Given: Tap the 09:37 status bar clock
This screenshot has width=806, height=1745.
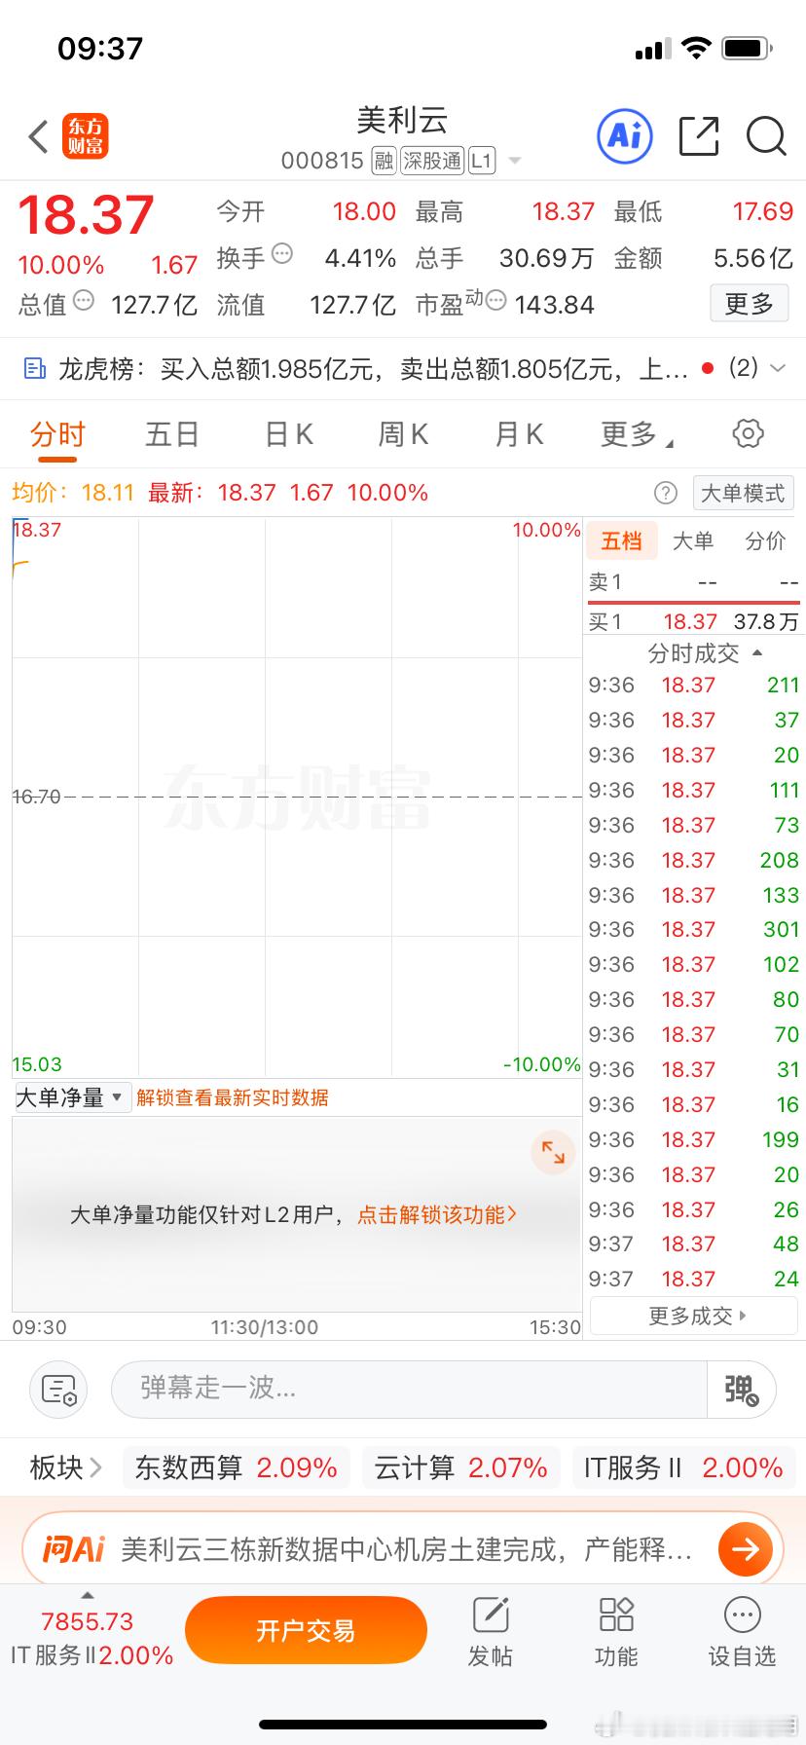Looking at the screenshot, I should (100, 48).
